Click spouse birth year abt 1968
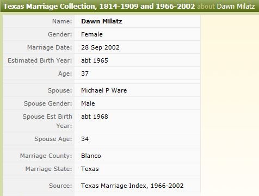This screenshot has width=259, height=196. click(95, 117)
